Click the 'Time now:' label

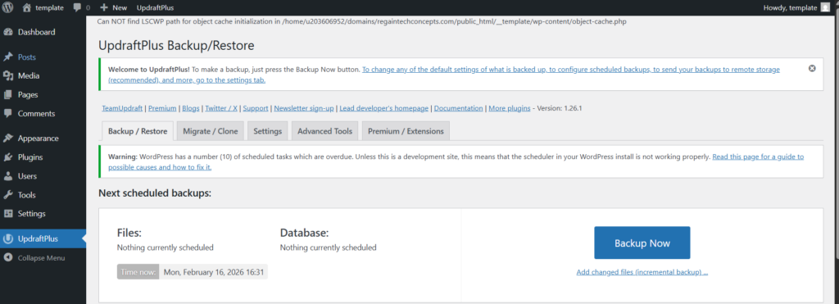pyautogui.click(x=138, y=272)
